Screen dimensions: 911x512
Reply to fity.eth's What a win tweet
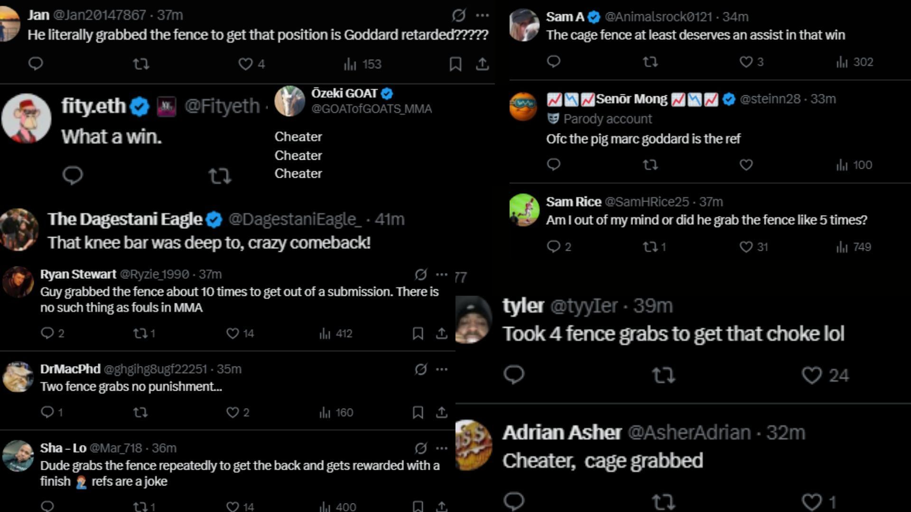pos(73,175)
